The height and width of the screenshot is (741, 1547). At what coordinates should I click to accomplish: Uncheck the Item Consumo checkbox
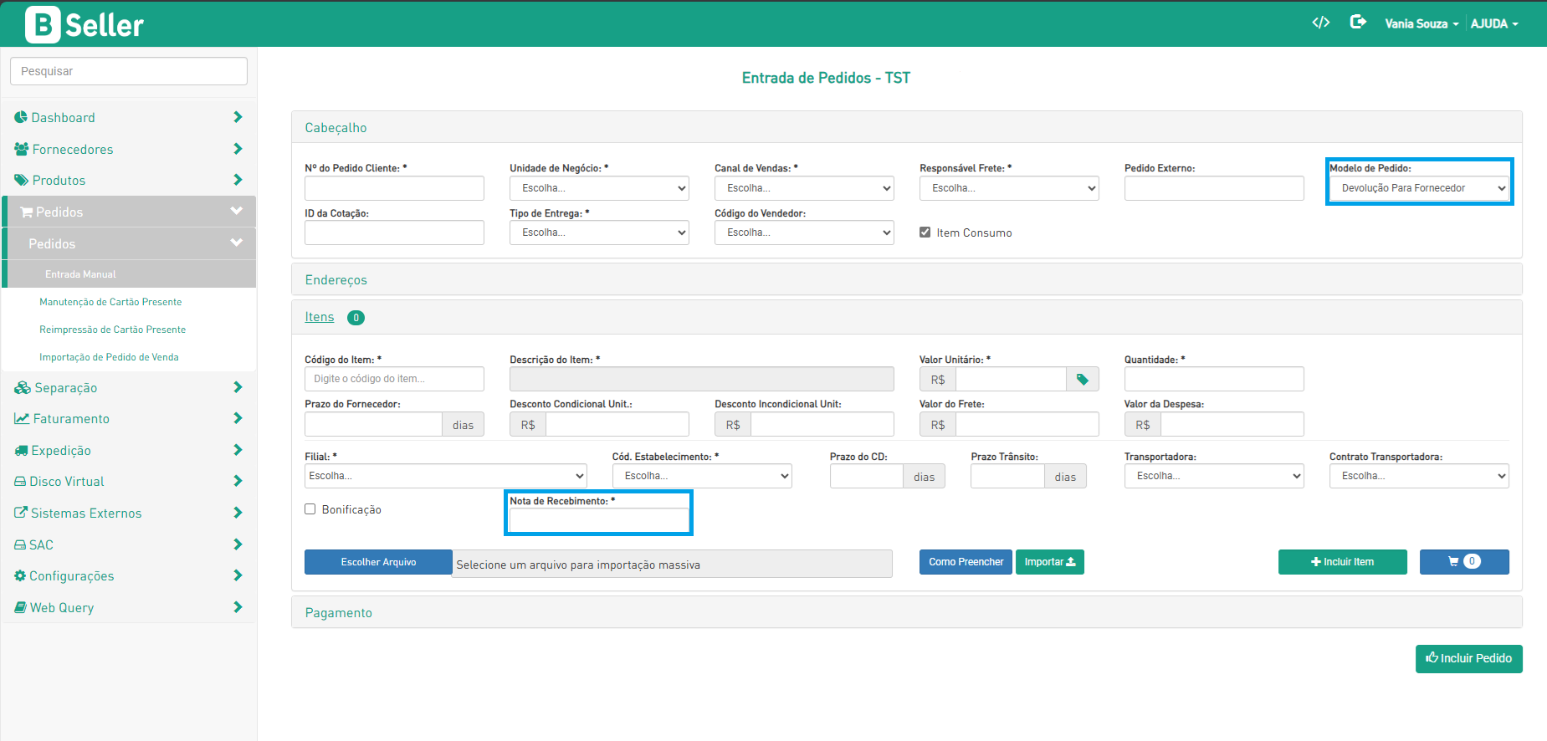click(925, 233)
